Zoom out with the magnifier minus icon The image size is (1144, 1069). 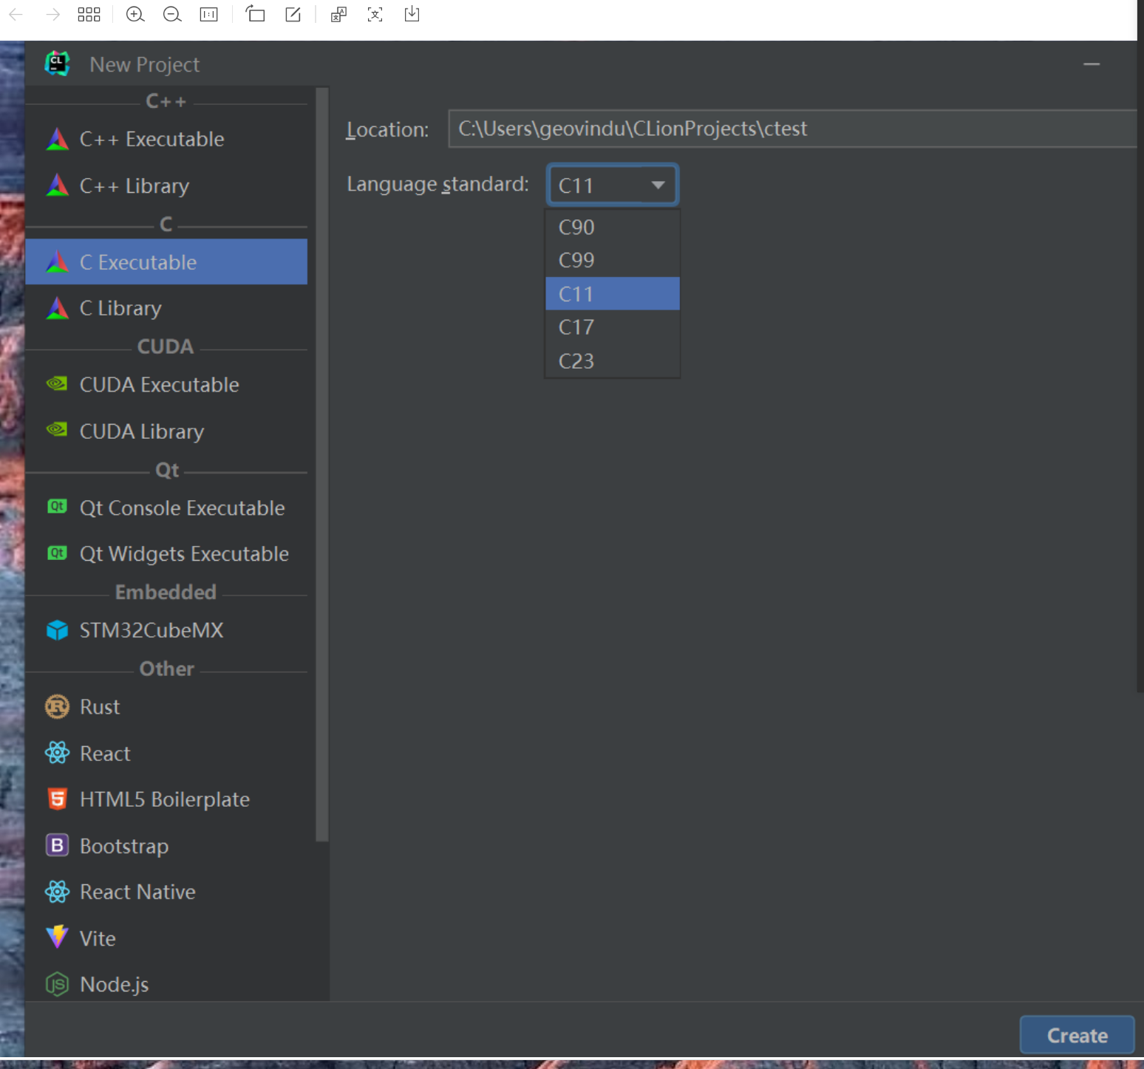(x=172, y=14)
